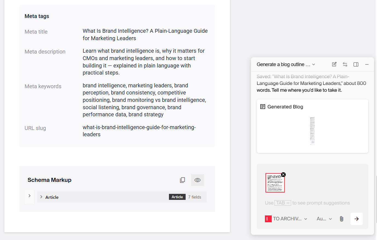Viewport: 377px width, 240px height.
Task: Click the Generated Blog document icon
Action: tap(262, 107)
